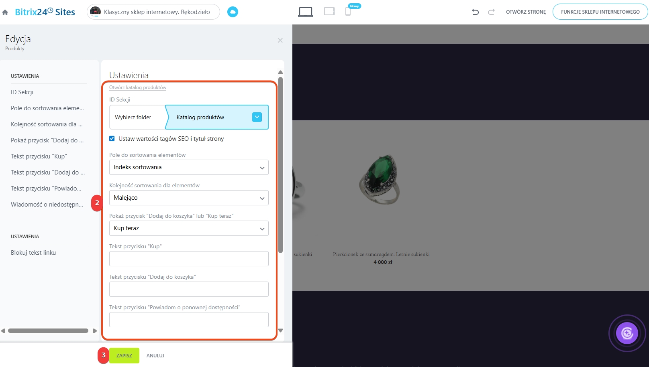Open the Malejąco sort order dropdown

point(189,198)
